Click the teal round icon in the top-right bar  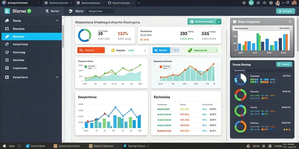251,3
